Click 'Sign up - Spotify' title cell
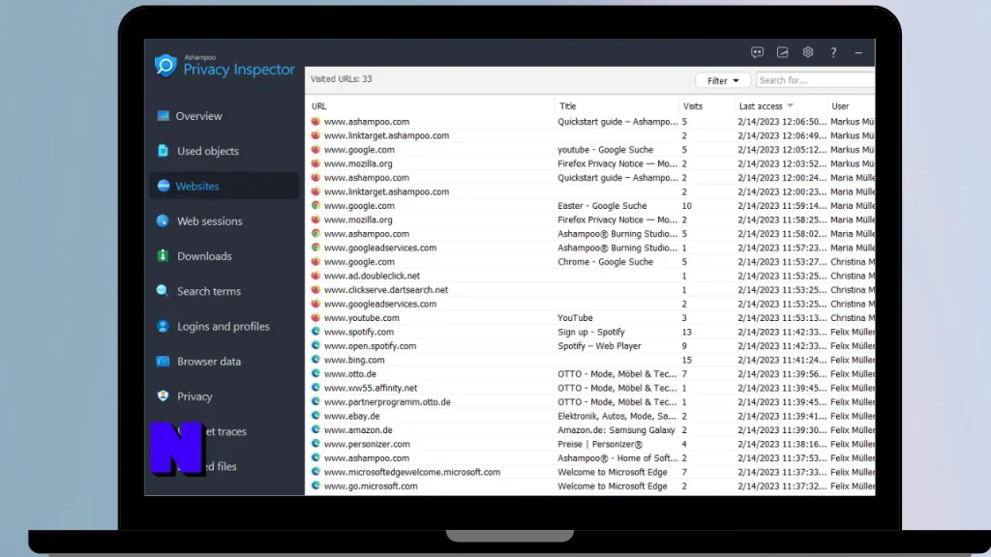The width and height of the screenshot is (991, 557). click(591, 332)
